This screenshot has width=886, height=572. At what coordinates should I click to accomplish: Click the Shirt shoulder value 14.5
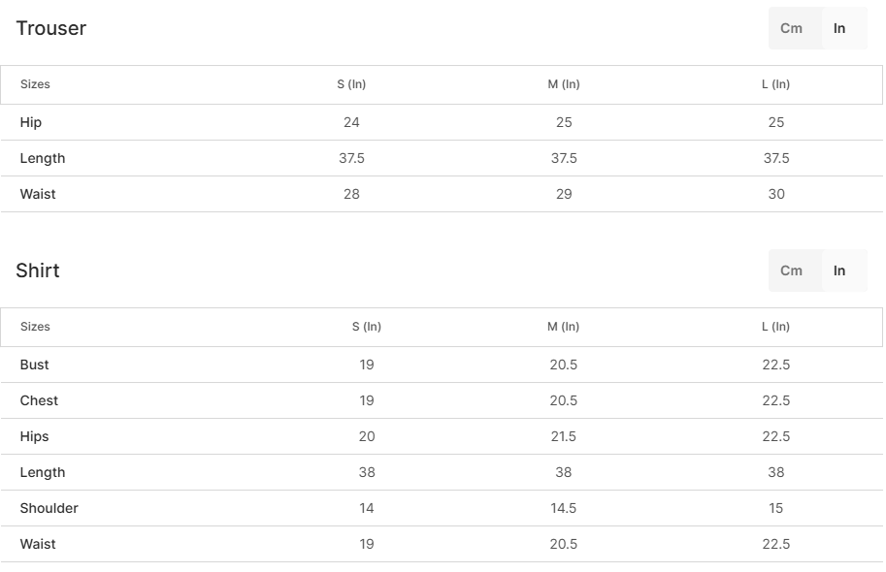564,508
